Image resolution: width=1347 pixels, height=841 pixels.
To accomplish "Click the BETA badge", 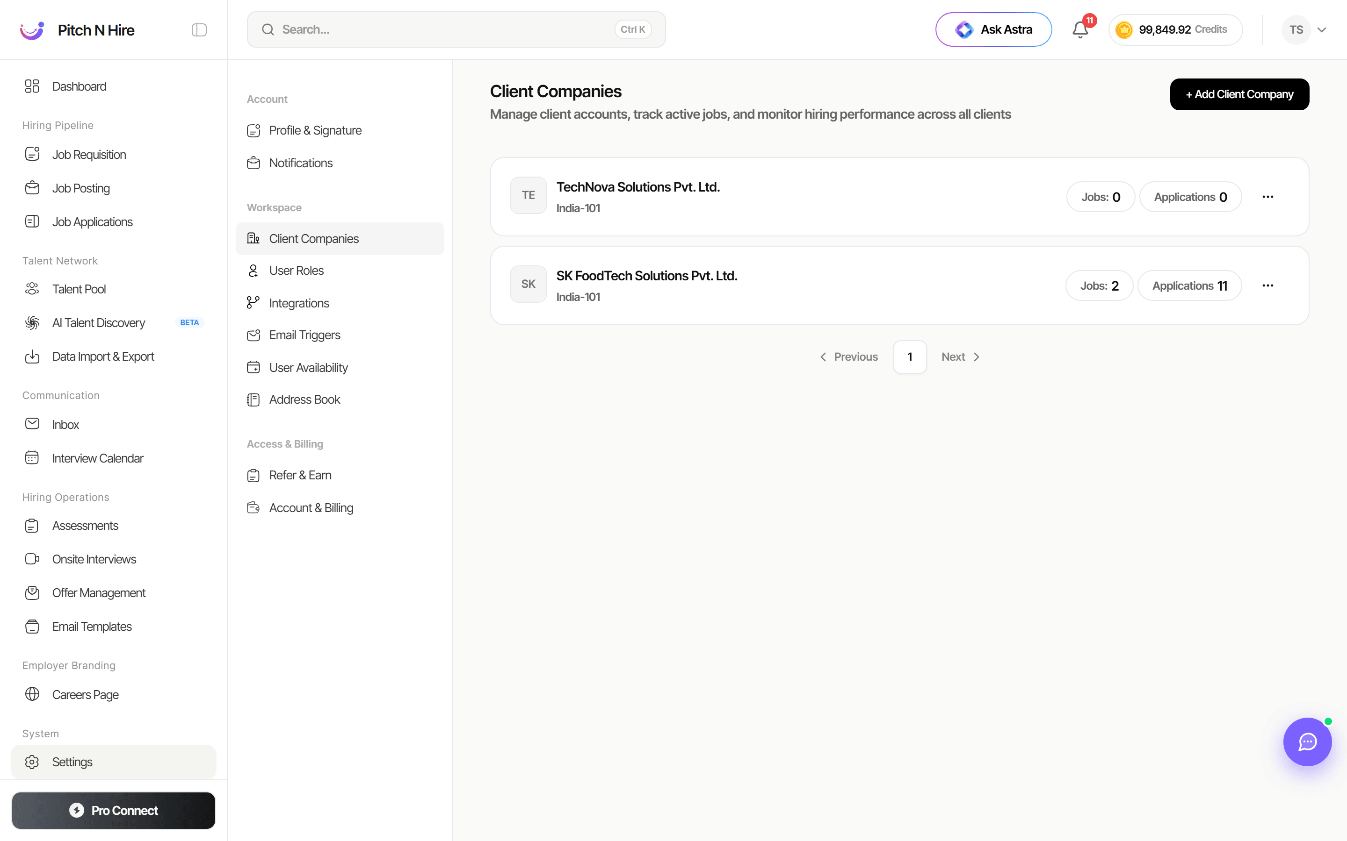I will 189,322.
